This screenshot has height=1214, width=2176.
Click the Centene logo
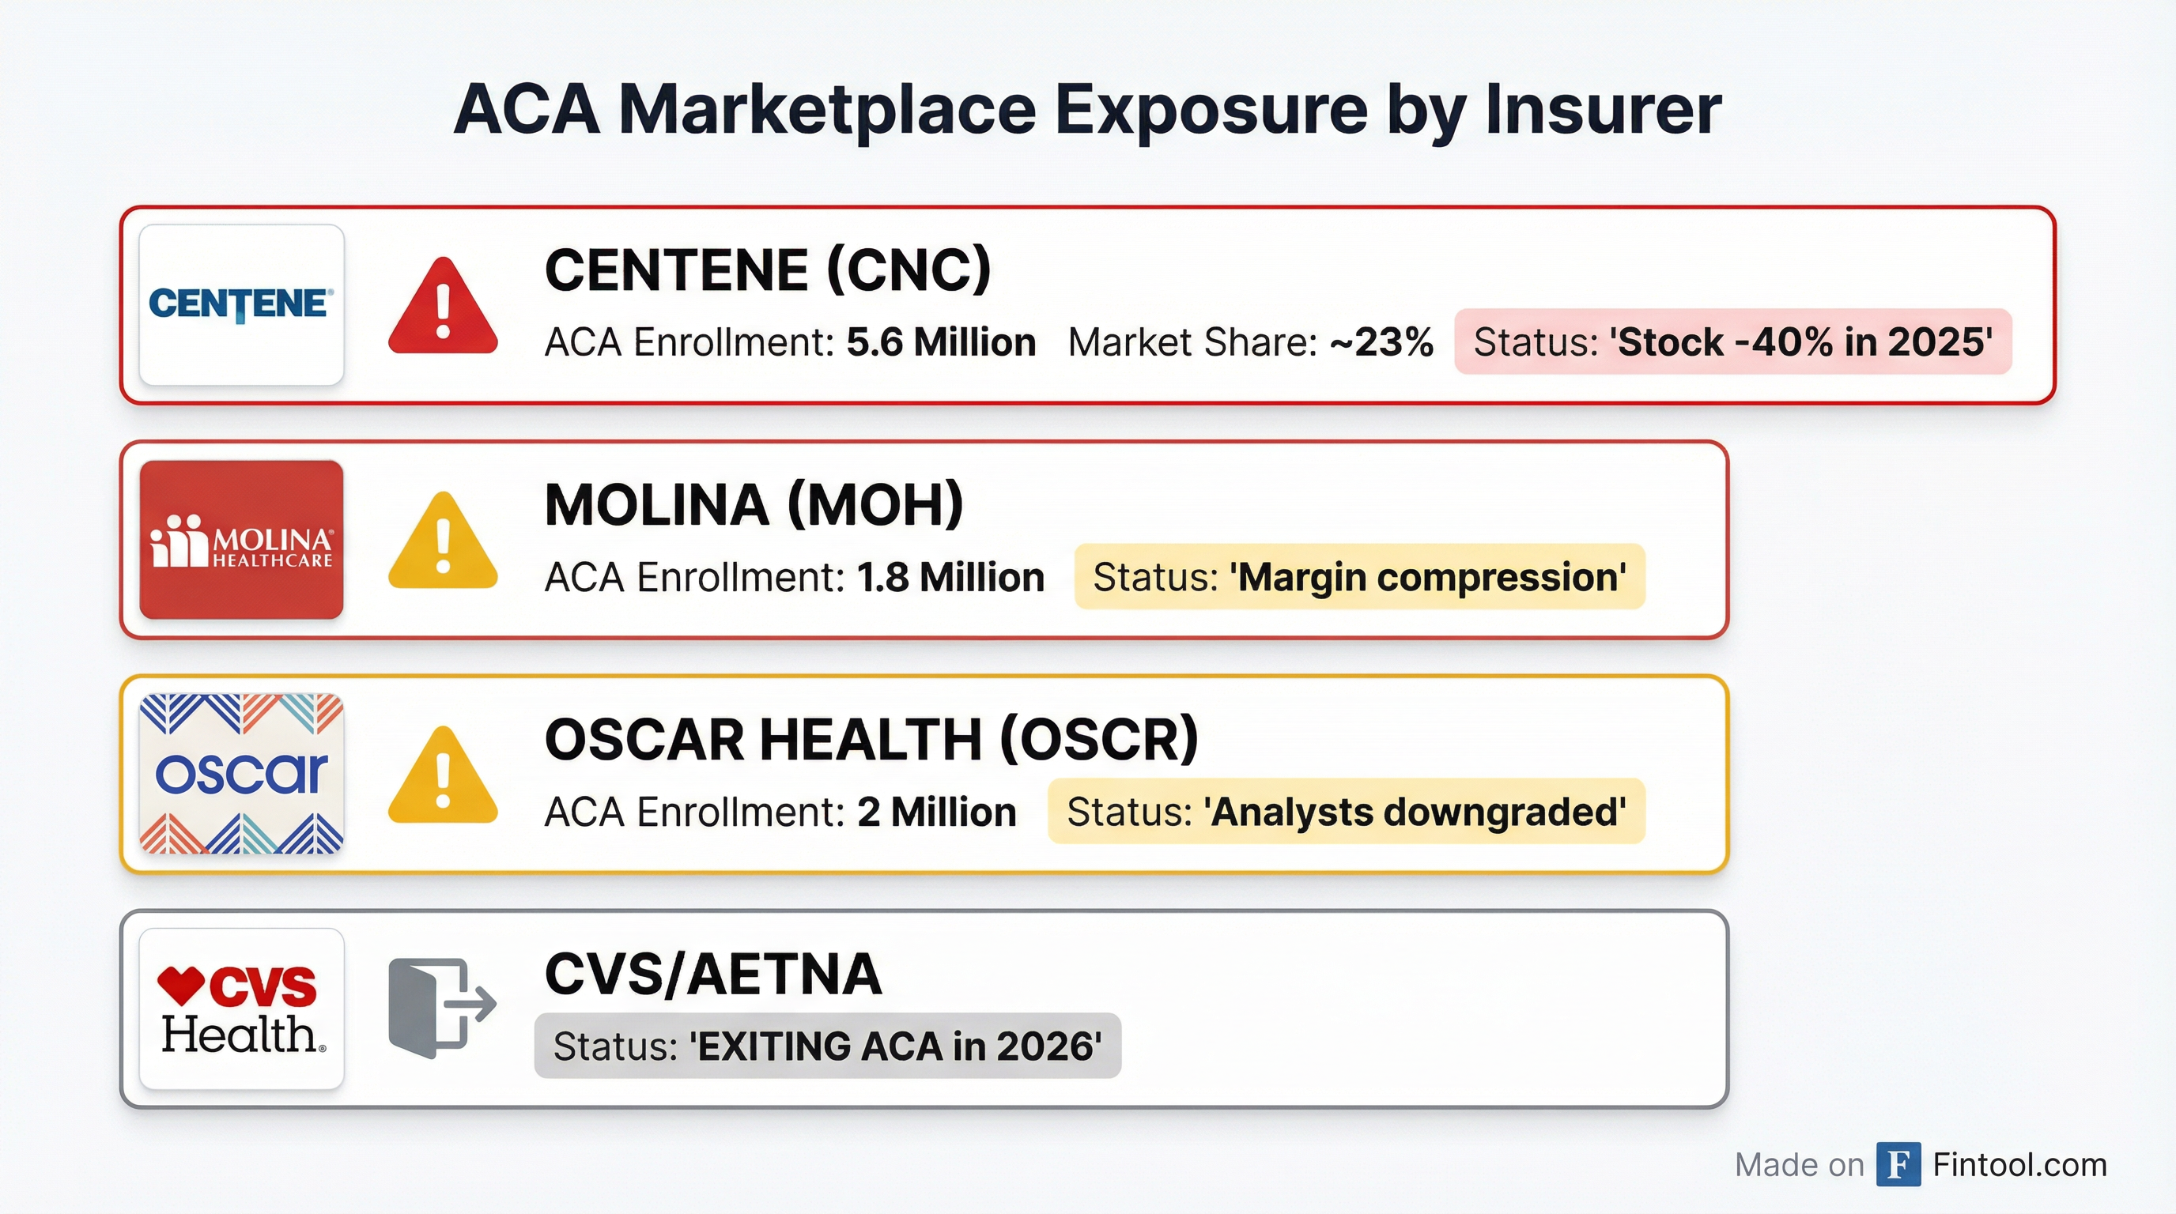tap(240, 305)
